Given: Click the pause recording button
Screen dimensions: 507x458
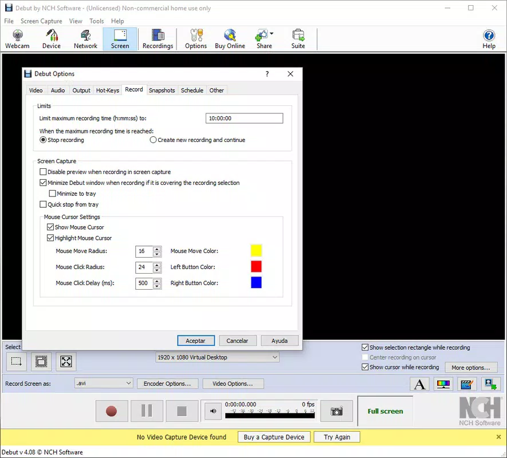Looking at the screenshot, I should click(147, 411).
